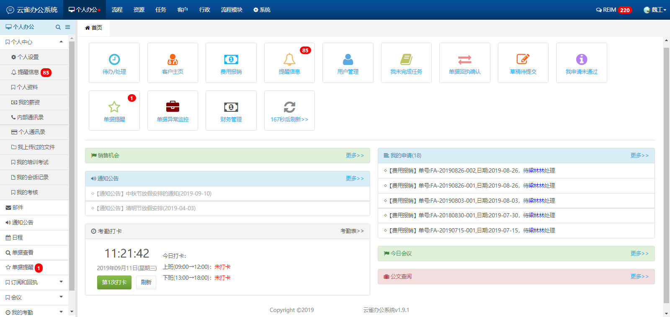Screen dimensions: 670x317
Task: Click the sidebar search magnifier icon
Action: 58,27
